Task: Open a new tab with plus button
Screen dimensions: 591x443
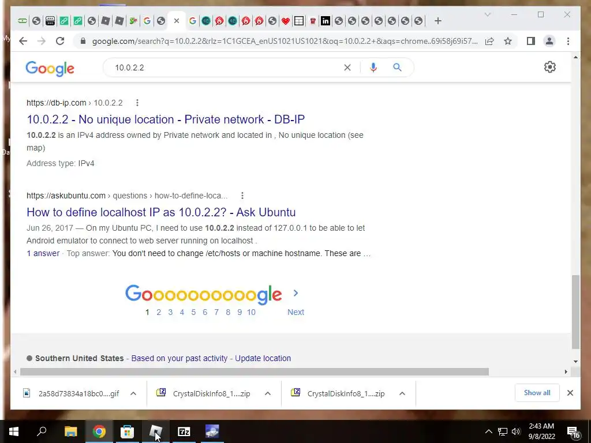Action: 437,21
